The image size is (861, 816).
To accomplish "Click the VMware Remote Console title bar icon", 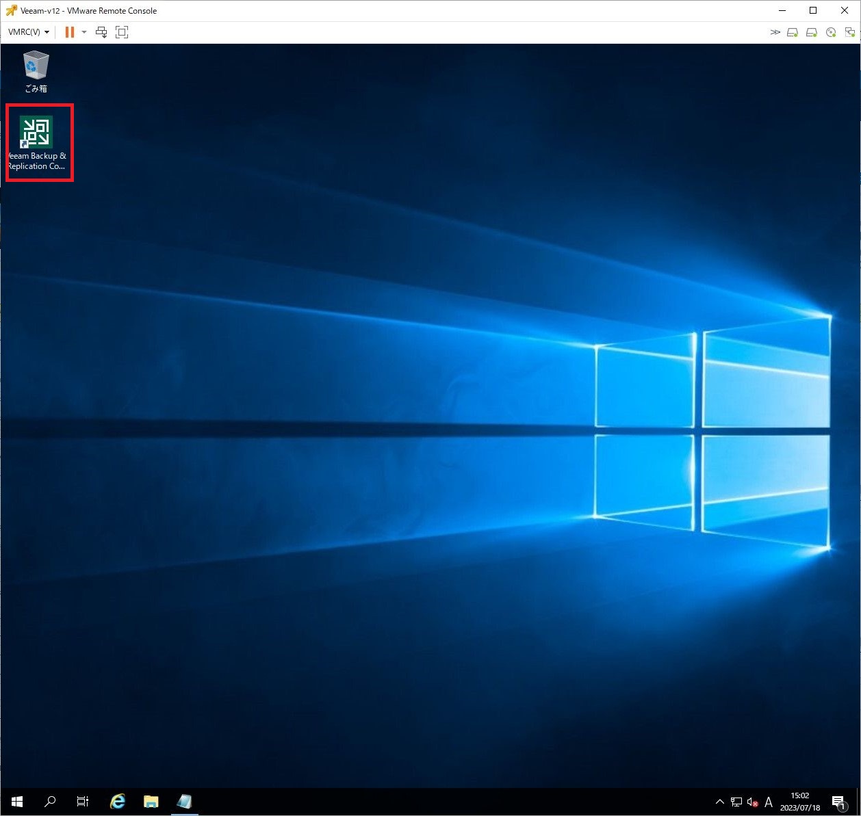I will (11, 10).
